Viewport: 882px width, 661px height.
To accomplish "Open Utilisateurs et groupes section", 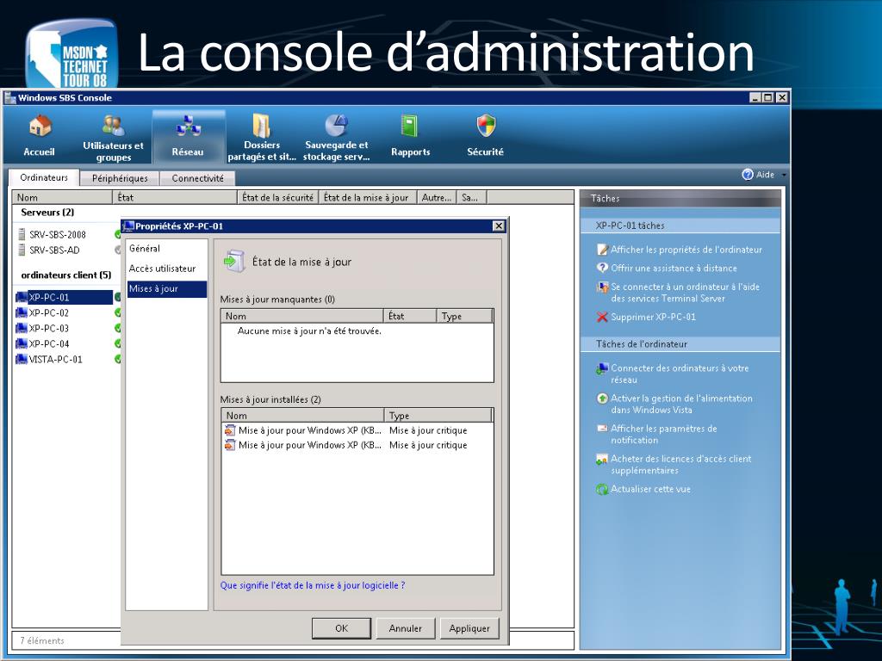I will tap(113, 138).
